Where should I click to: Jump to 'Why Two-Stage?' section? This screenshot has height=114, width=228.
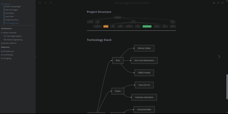click(12, 10)
